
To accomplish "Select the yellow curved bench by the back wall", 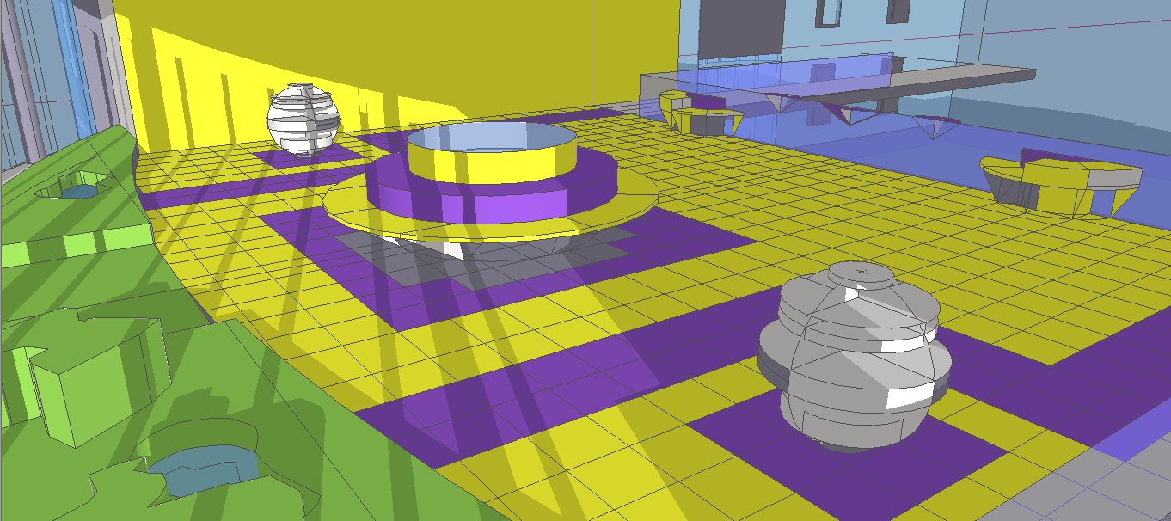I will [701, 113].
